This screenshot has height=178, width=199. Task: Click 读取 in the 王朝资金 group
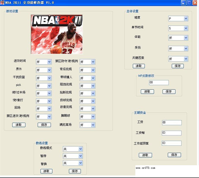pos(145,155)
